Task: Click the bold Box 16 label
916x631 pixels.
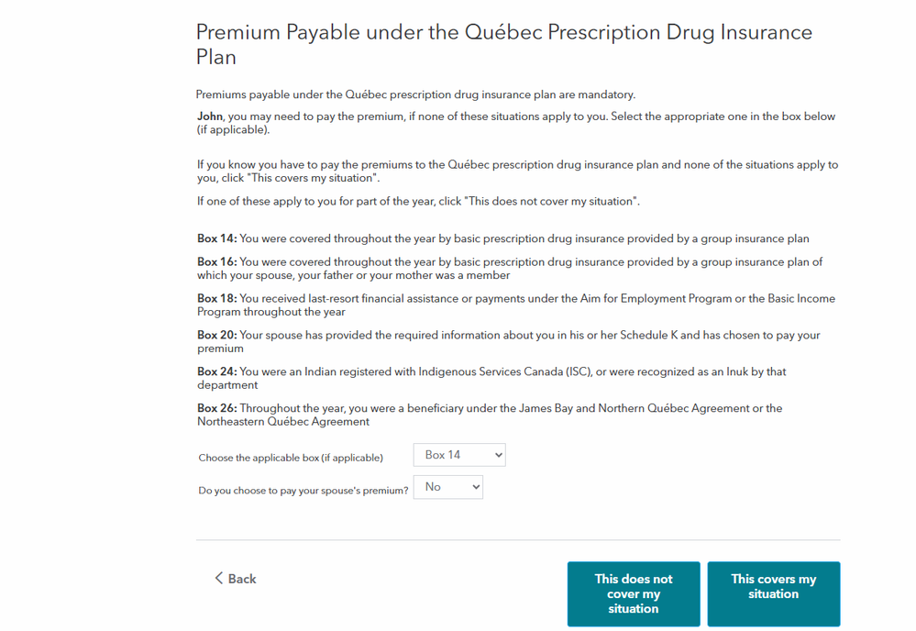Action: point(216,262)
